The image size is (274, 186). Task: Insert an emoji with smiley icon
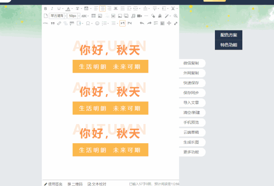[97, 23]
